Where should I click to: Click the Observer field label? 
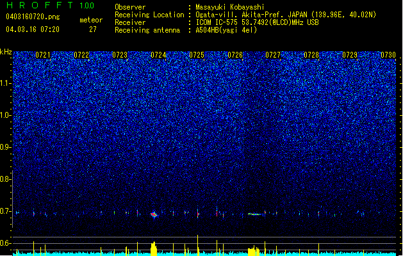coord(130,7)
